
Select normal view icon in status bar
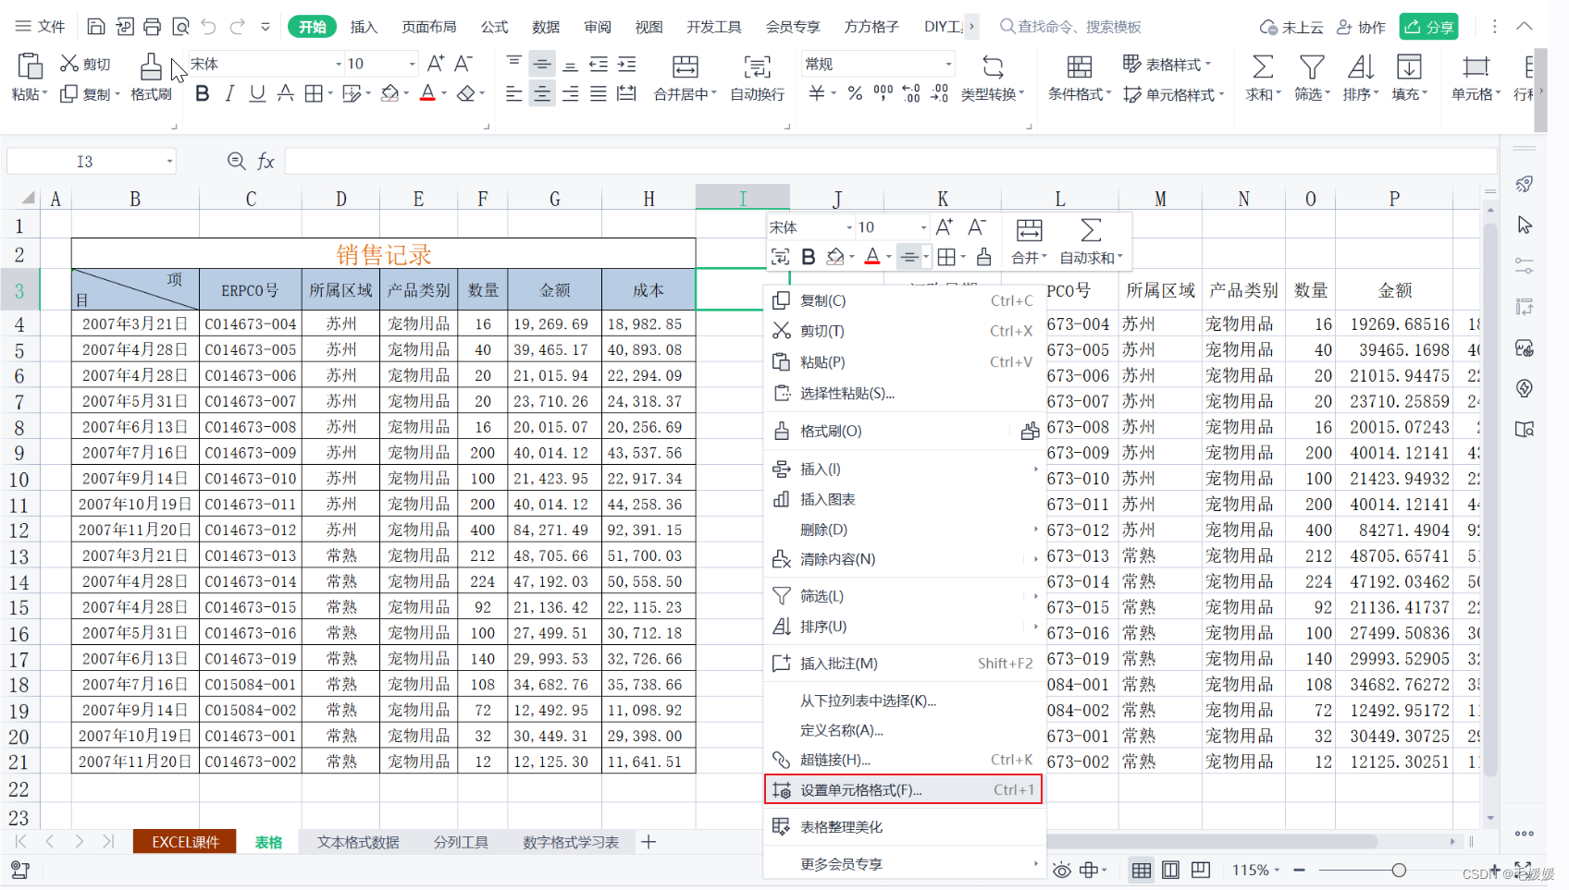1142,871
